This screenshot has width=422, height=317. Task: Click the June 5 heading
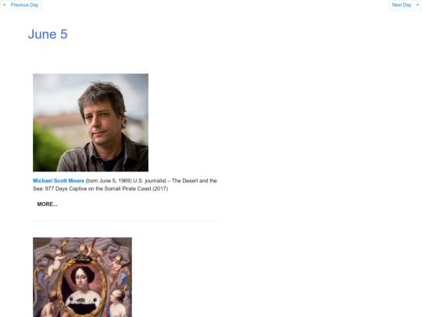coord(48,34)
